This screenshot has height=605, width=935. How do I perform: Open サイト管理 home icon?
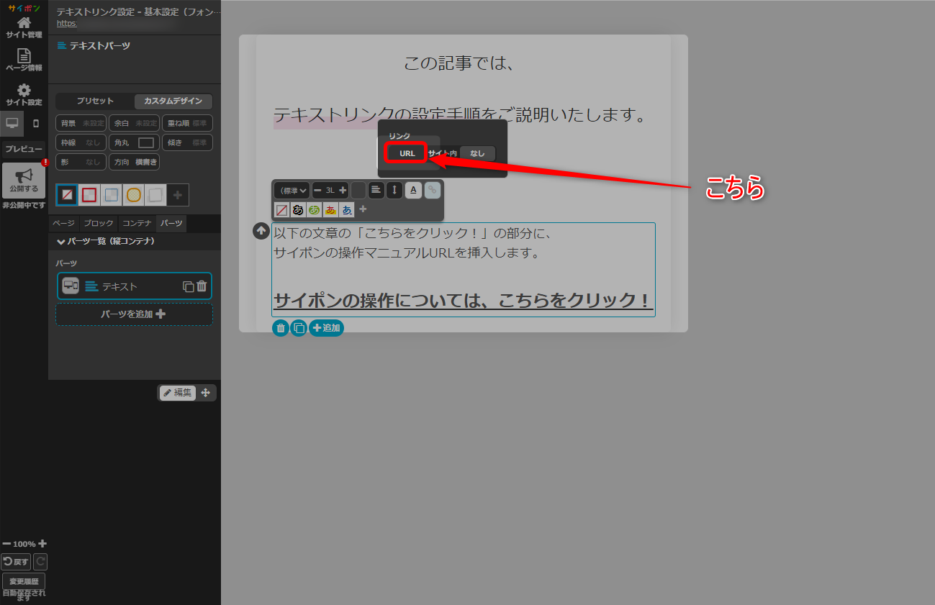24,27
